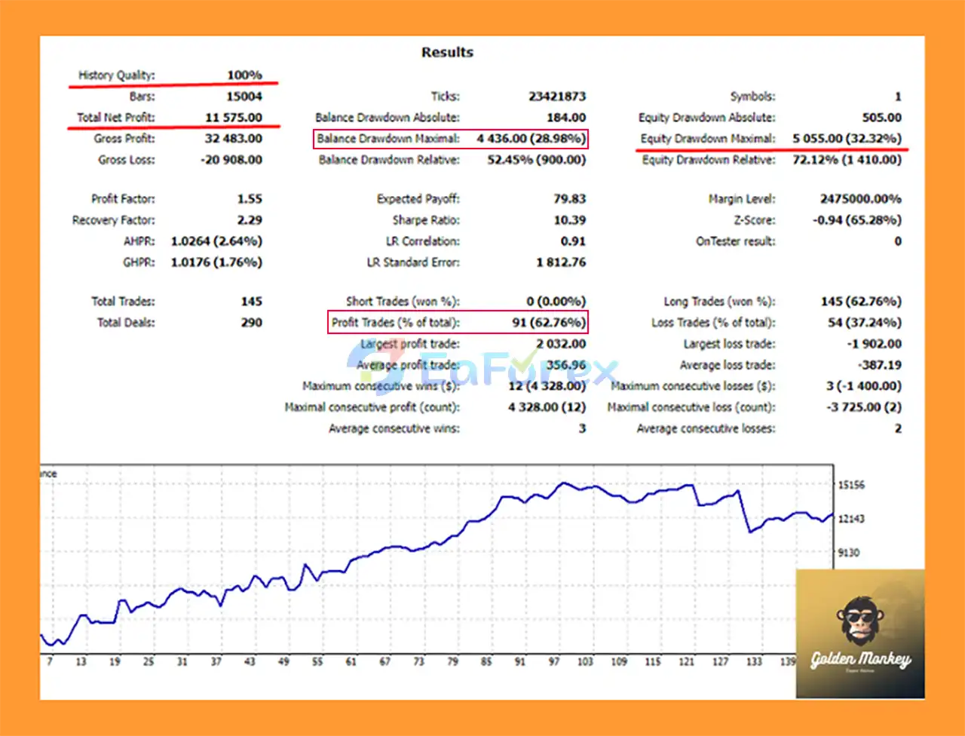Click the Total Trades value 145

pyautogui.click(x=251, y=302)
